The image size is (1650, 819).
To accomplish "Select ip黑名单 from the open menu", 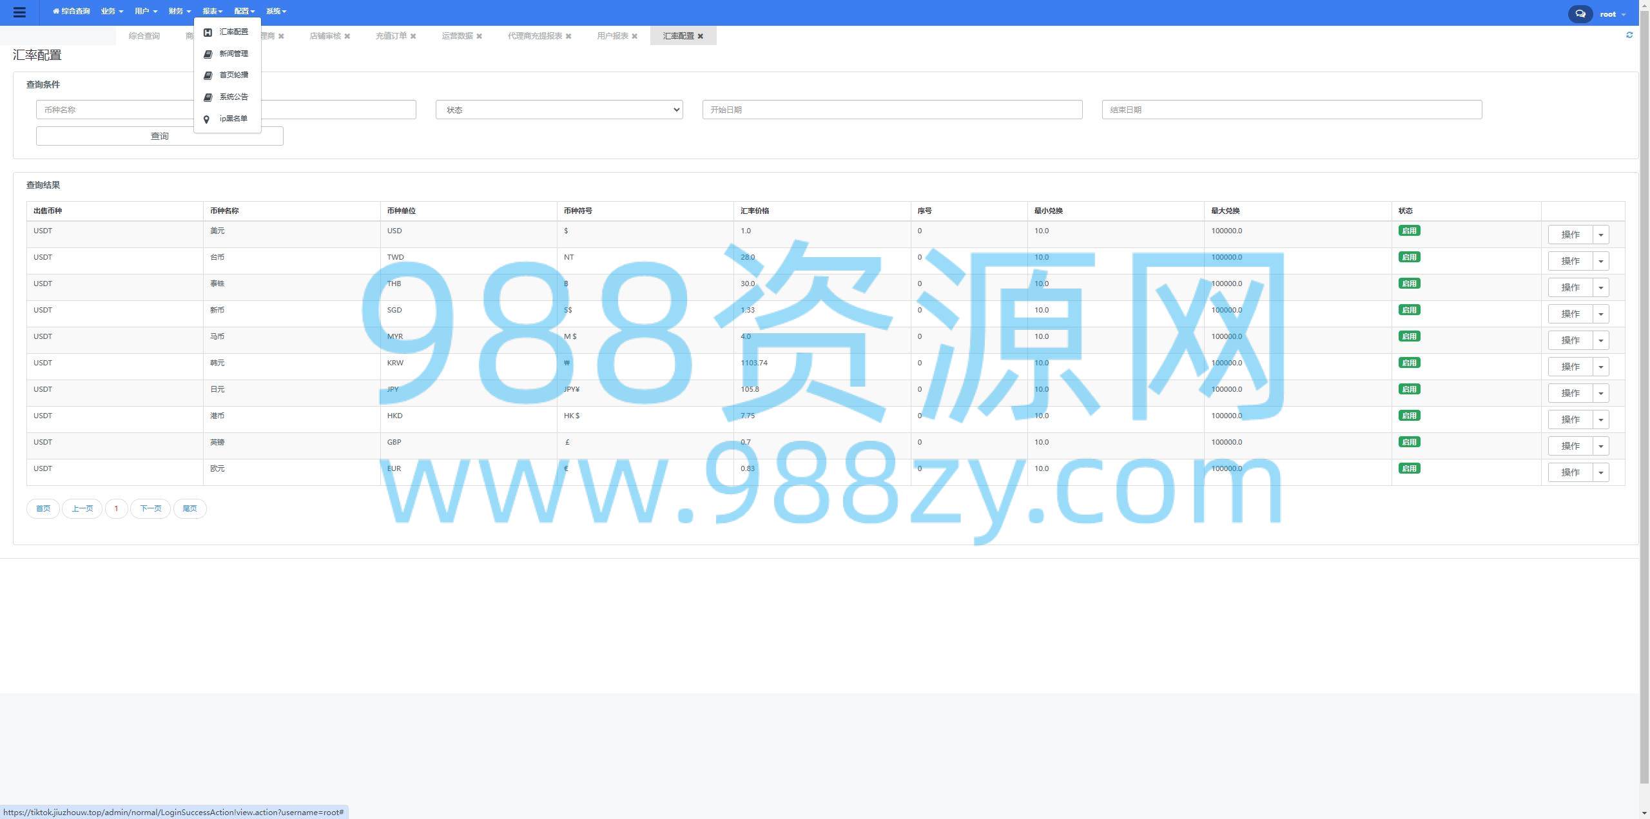I will pos(233,119).
